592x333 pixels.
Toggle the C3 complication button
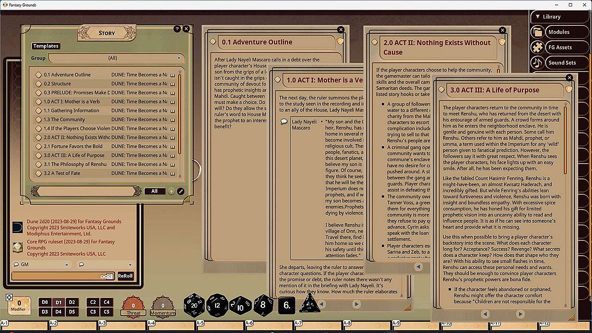pyautogui.click(x=93, y=312)
